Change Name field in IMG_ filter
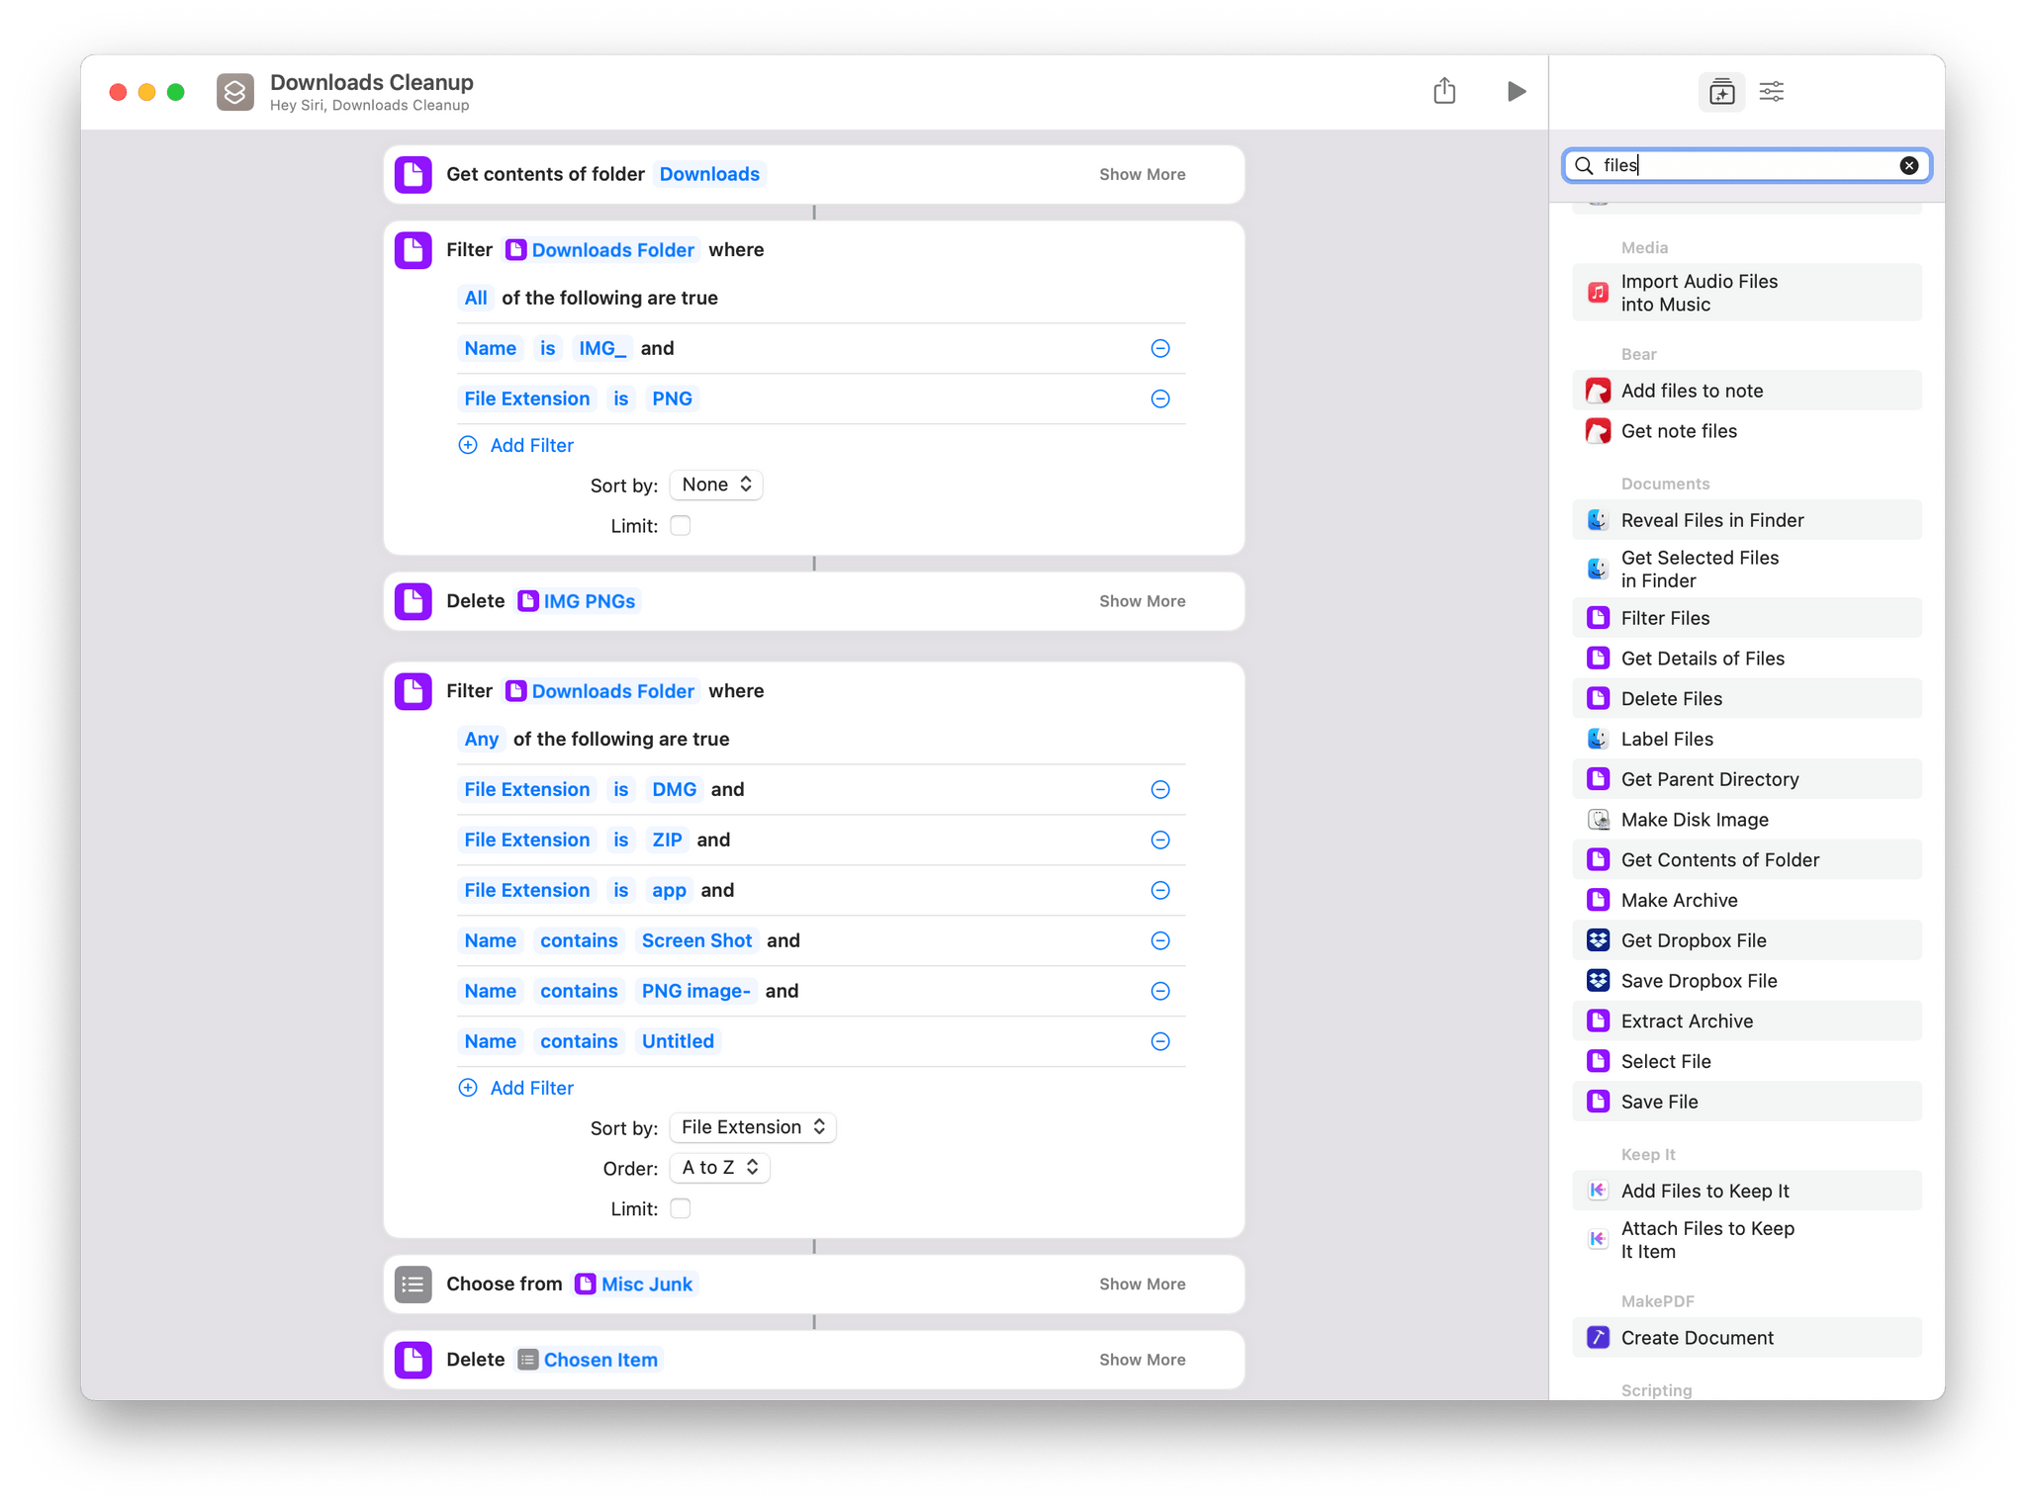Screen dimensions: 2026x1507 pyautogui.click(x=491, y=348)
